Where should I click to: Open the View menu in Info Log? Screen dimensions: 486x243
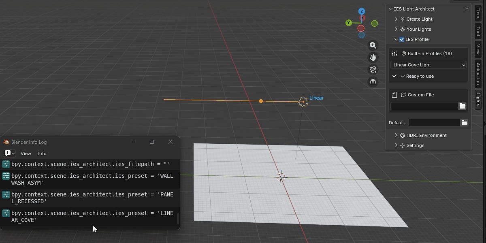point(26,153)
